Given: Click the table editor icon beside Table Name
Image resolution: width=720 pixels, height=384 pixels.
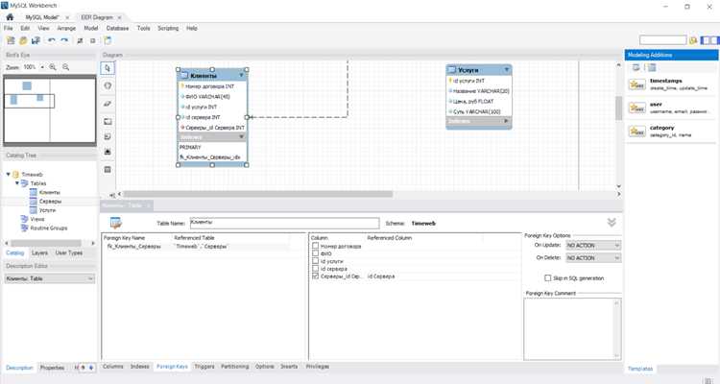Looking at the screenshot, I should click(116, 223).
